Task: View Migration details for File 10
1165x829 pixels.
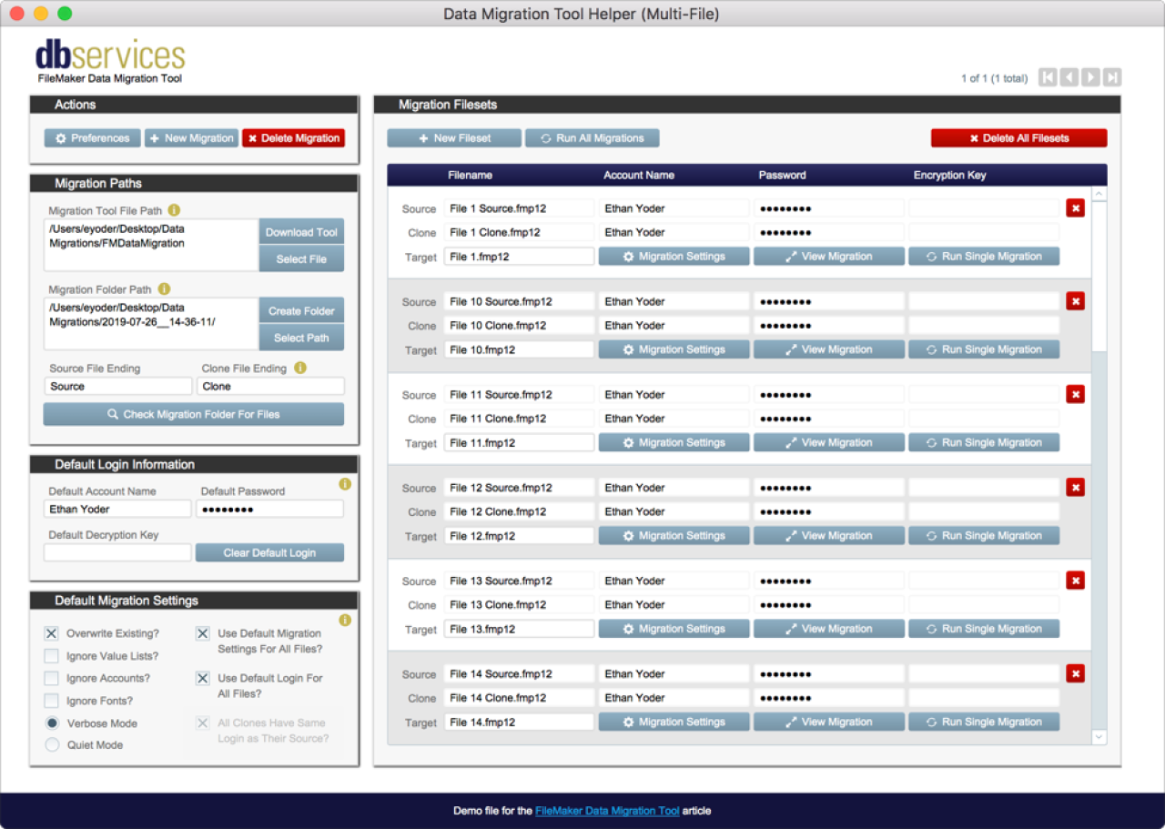Action: (x=828, y=349)
